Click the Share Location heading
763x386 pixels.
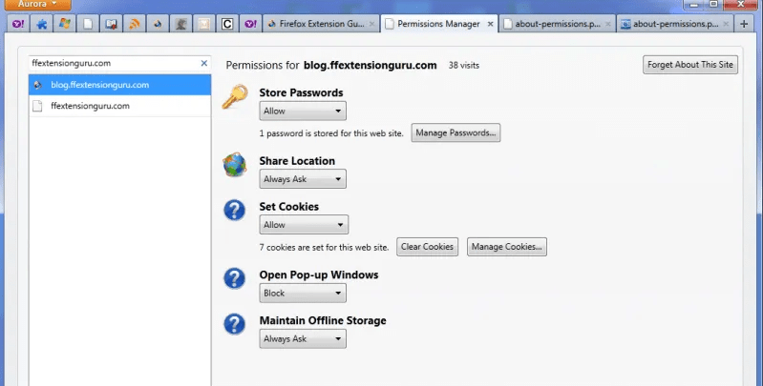297,161
